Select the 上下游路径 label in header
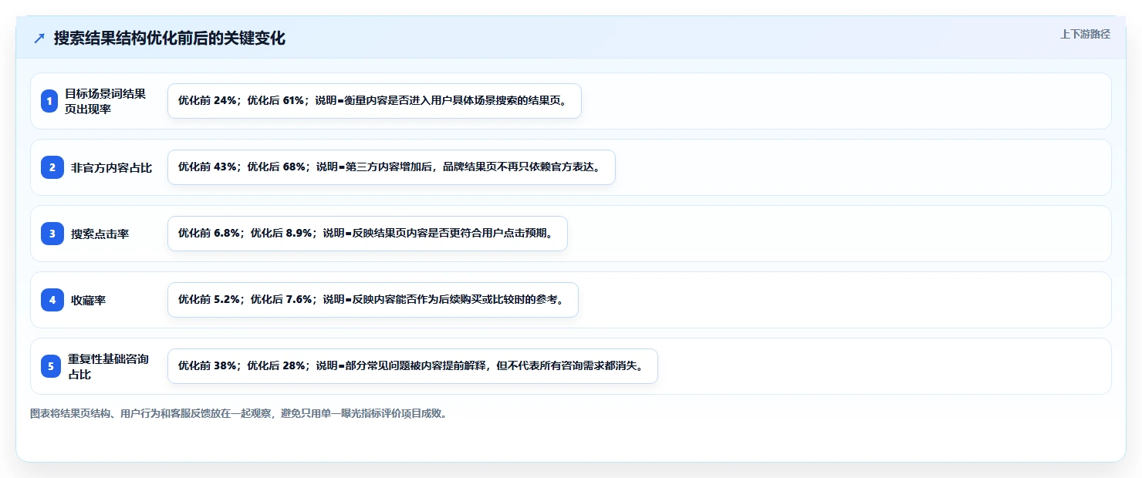1142x478 pixels. pyautogui.click(x=1085, y=34)
